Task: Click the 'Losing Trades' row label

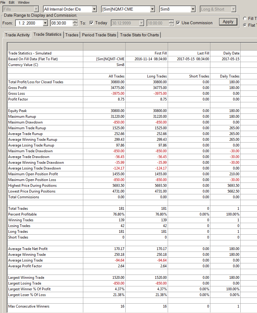Action: point(19,226)
